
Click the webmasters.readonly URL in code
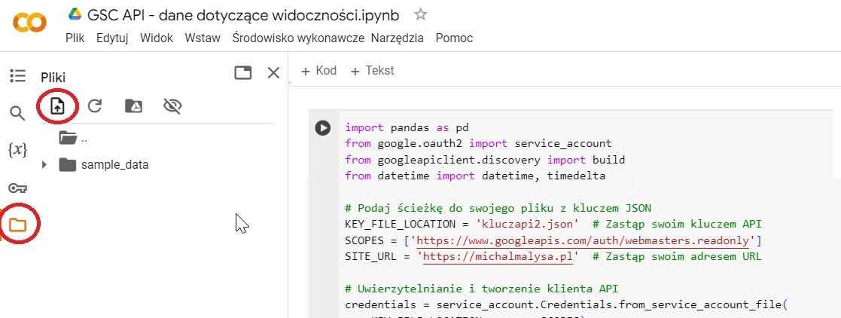(583, 240)
